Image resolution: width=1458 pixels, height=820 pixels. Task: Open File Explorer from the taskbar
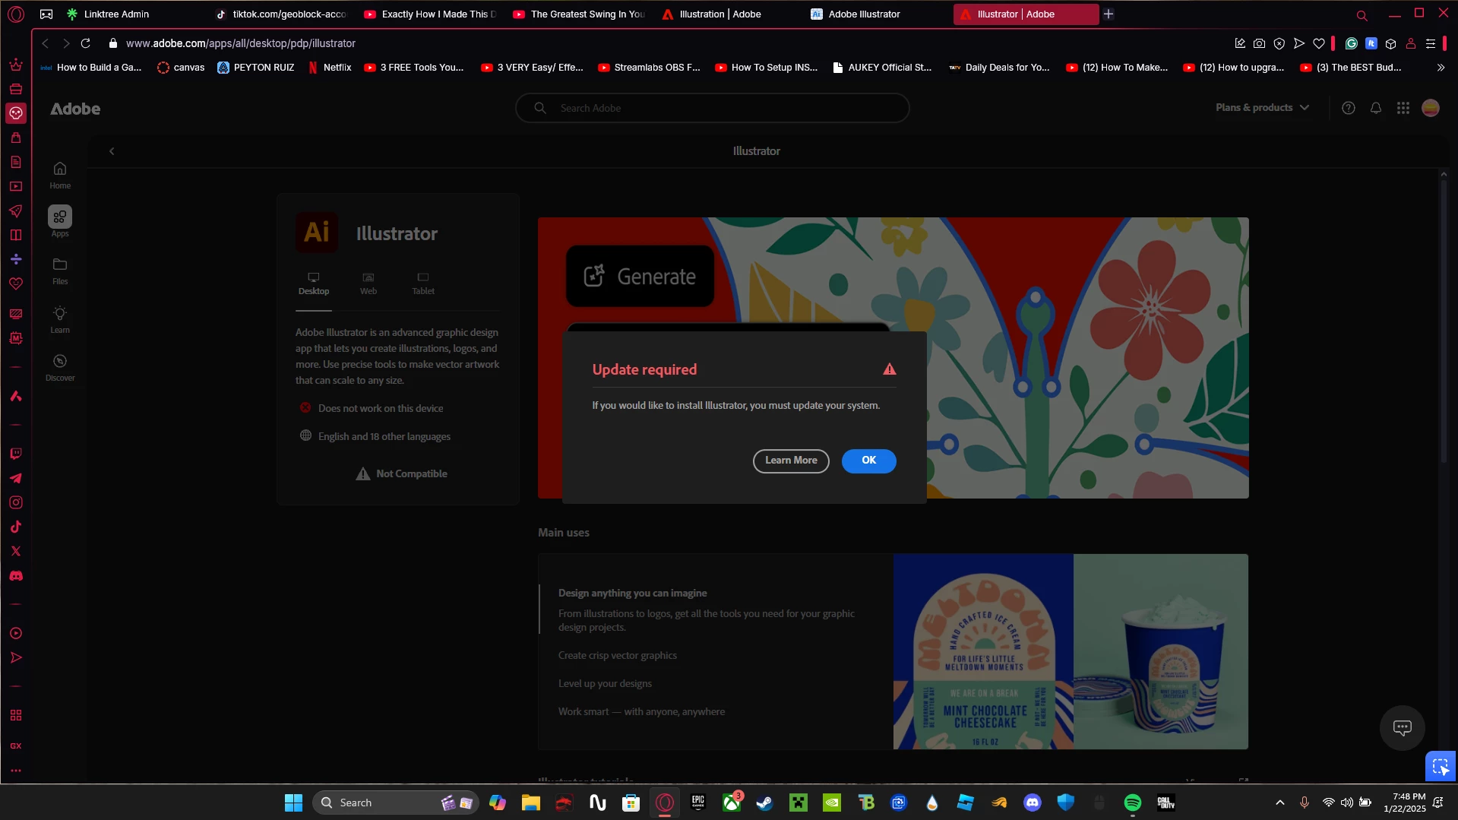coord(530,803)
